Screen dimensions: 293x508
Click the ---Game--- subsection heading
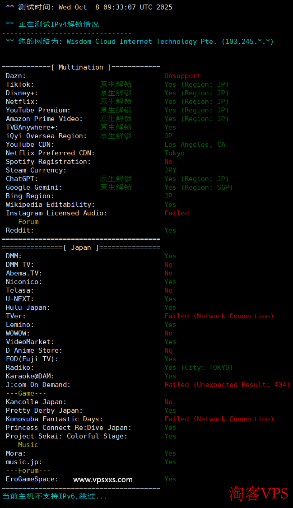26,393
